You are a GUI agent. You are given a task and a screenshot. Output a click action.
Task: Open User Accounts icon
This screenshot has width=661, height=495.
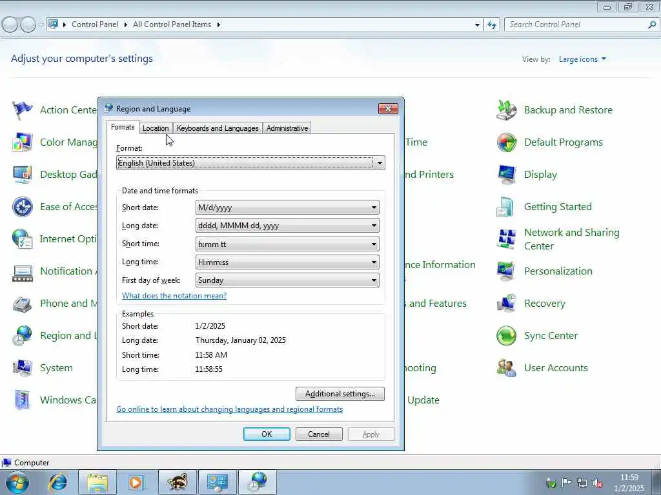pos(506,368)
